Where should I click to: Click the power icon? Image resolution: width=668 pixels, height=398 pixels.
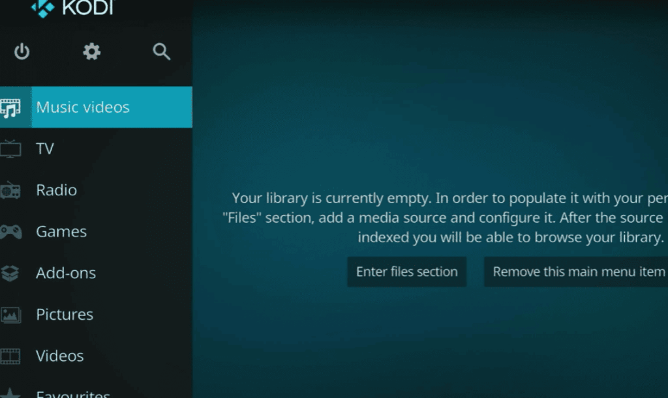pyautogui.click(x=22, y=51)
